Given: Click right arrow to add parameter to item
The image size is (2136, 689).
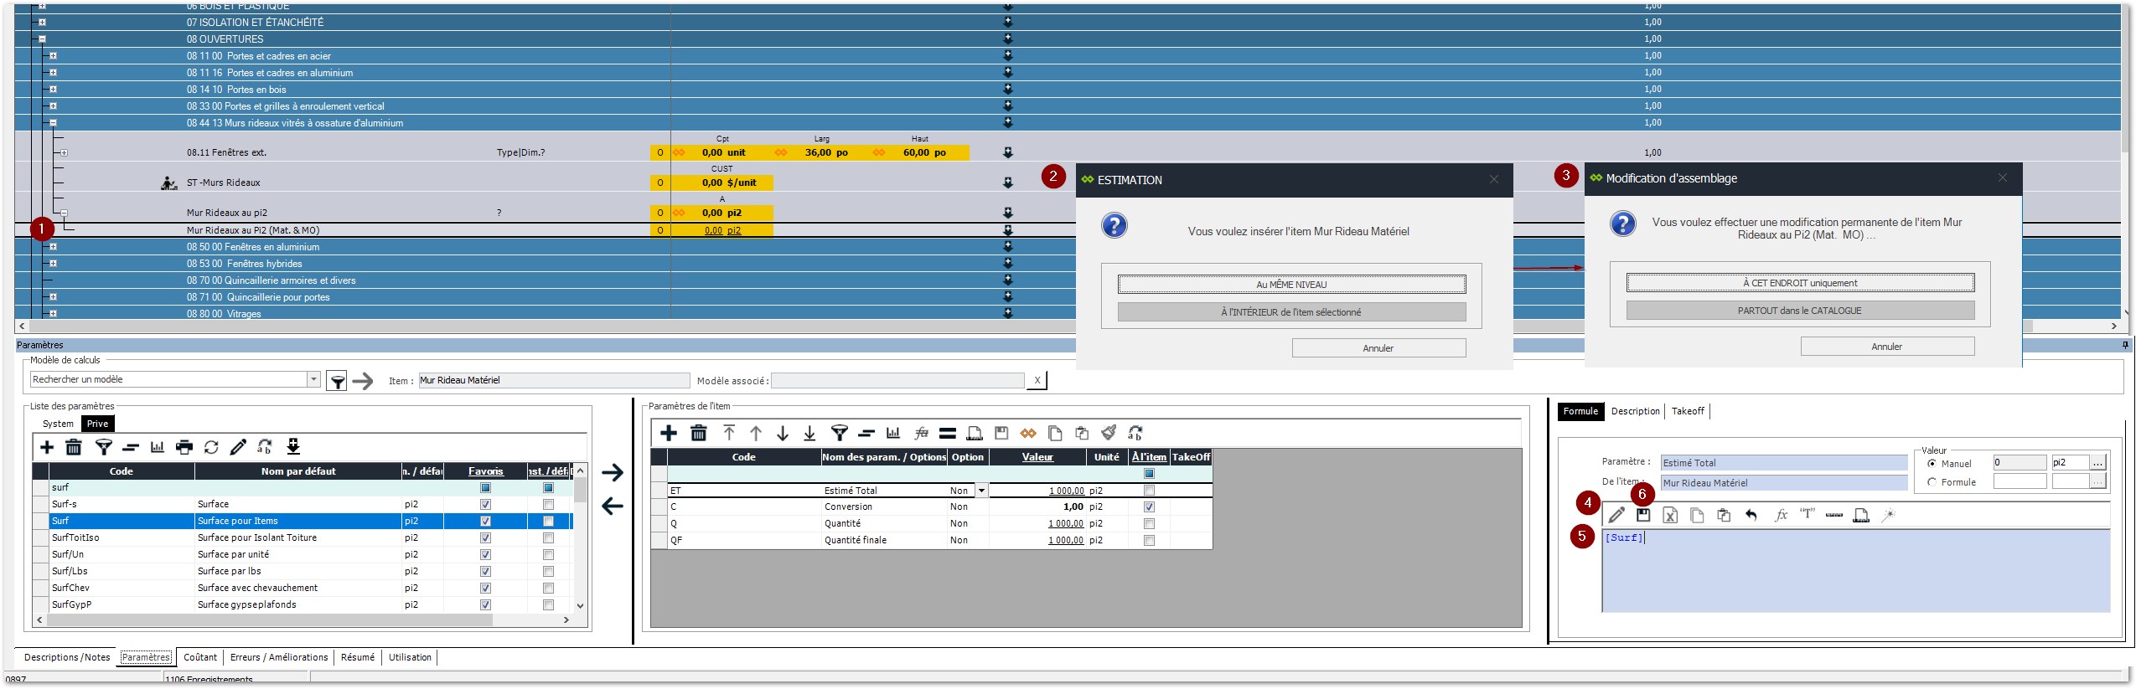Looking at the screenshot, I should point(613,472).
